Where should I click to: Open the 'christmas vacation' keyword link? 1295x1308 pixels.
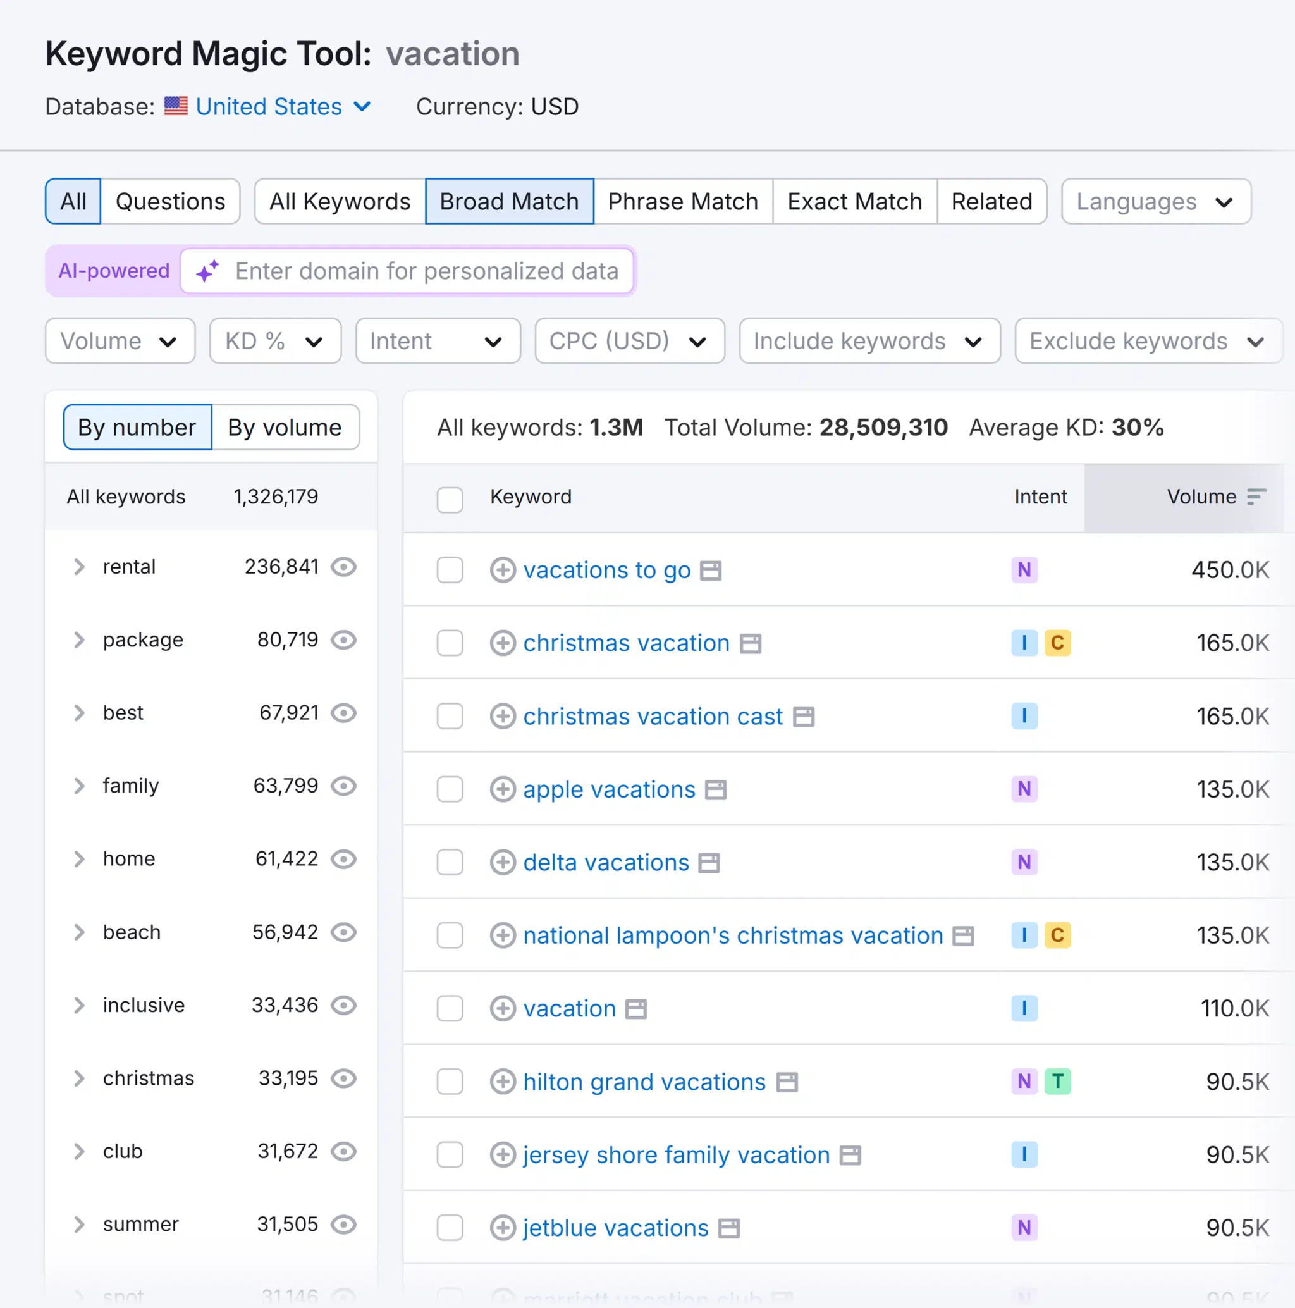[x=626, y=643]
